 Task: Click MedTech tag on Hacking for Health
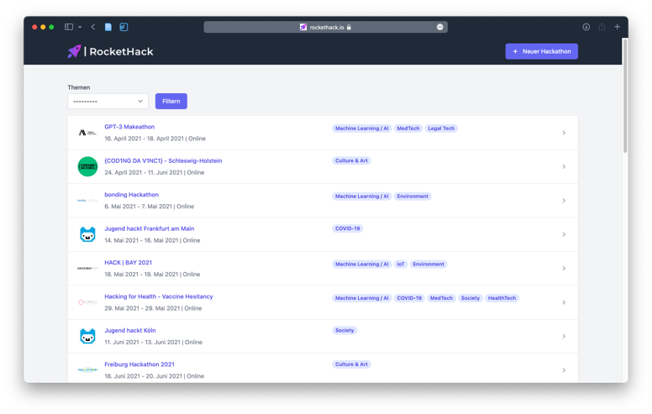[441, 298]
